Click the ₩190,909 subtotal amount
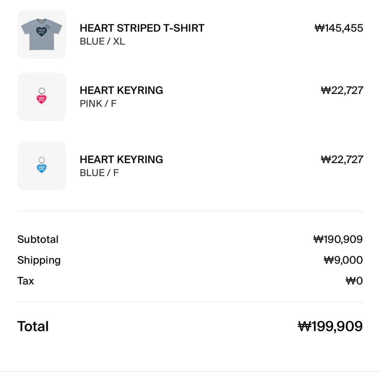 [338, 239]
